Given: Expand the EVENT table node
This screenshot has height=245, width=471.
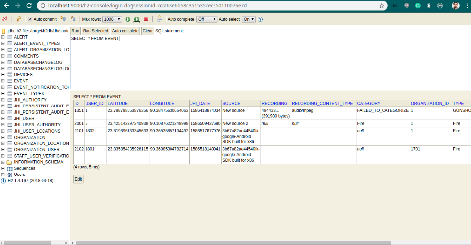Looking at the screenshot, I should 3,81.
